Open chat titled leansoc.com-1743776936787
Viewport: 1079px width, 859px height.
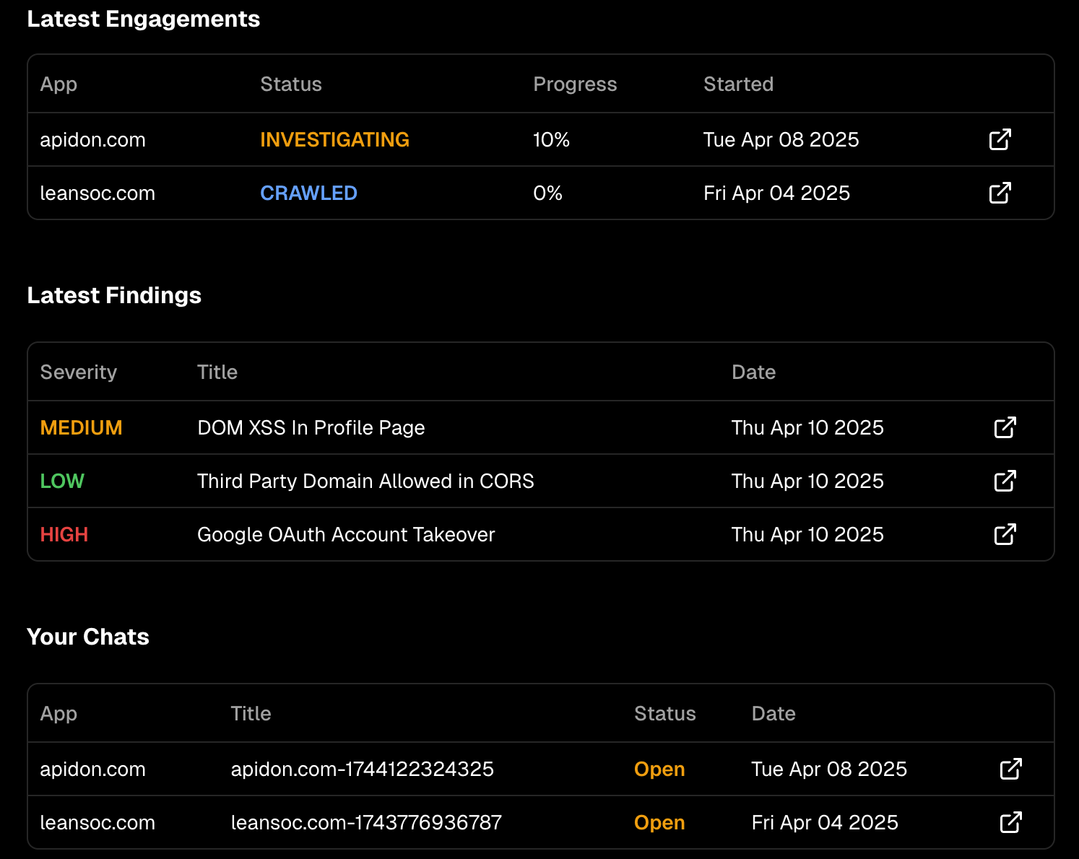pos(366,822)
